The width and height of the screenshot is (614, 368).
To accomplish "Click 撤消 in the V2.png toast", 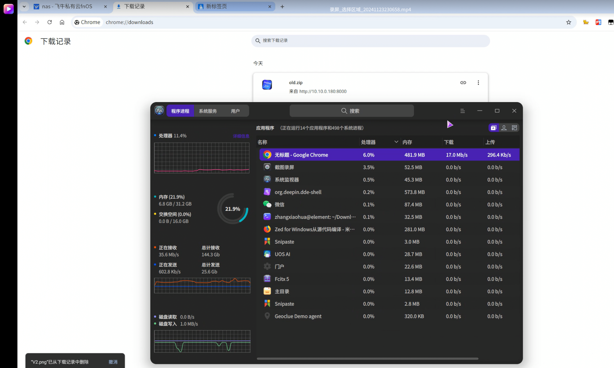I will [x=113, y=362].
